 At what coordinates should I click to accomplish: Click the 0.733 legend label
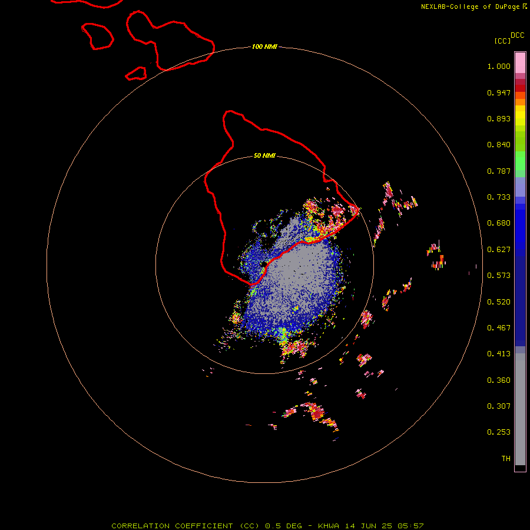point(499,197)
